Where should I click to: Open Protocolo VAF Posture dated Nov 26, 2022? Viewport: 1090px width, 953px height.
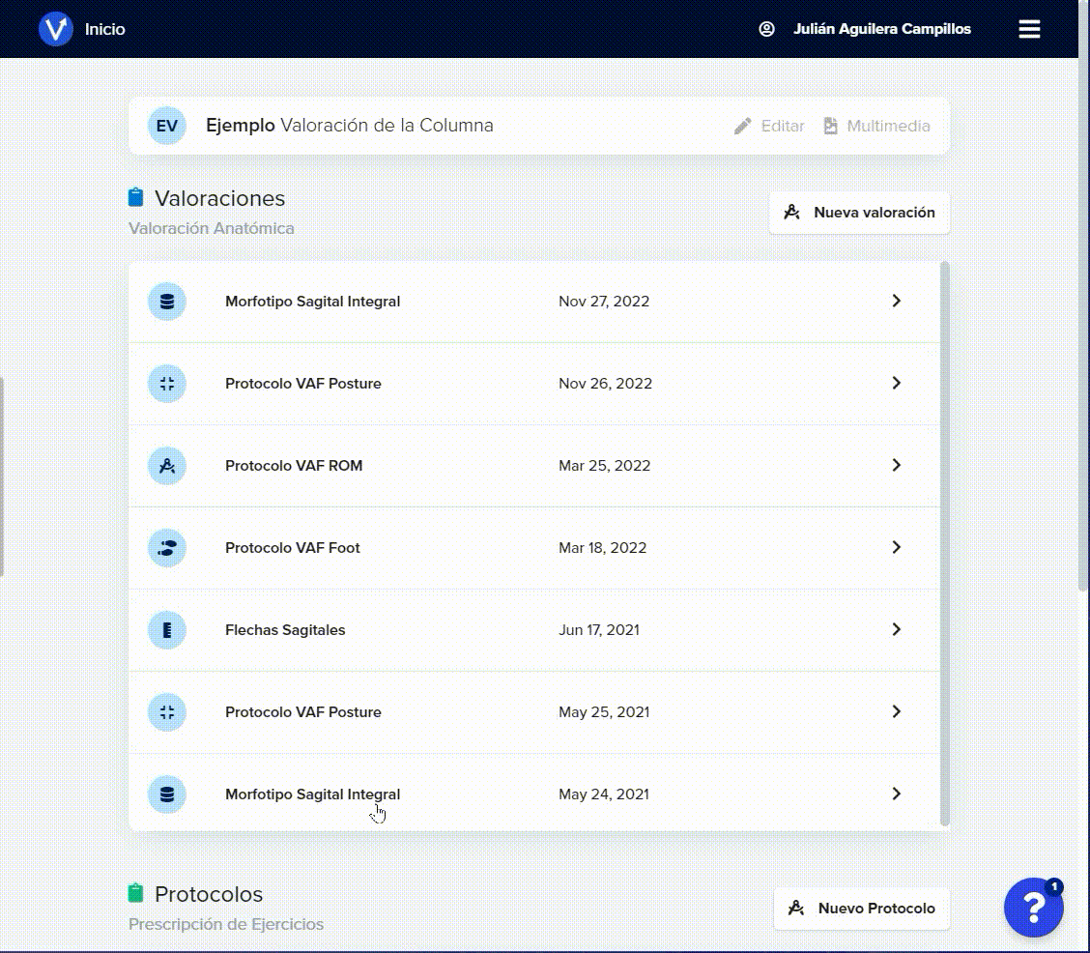[x=533, y=383]
